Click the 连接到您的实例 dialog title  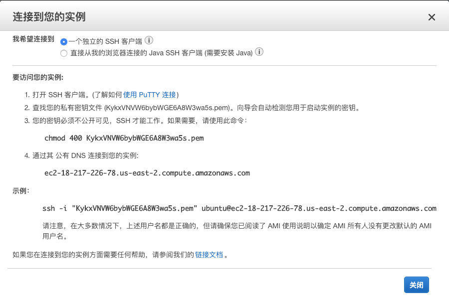pyautogui.click(x=49, y=17)
